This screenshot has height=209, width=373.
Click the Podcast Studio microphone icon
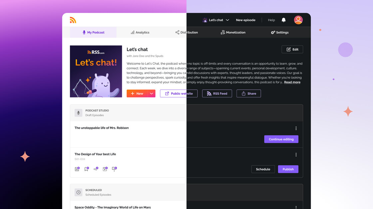pyautogui.click(x=78, y=113)
